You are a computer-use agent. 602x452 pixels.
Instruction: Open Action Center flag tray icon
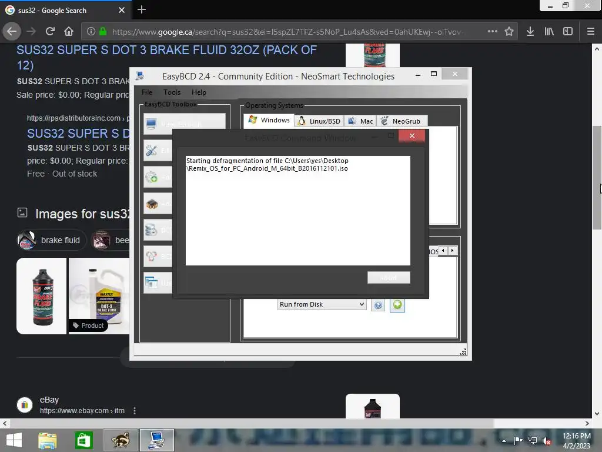click(x=518, y=441)
